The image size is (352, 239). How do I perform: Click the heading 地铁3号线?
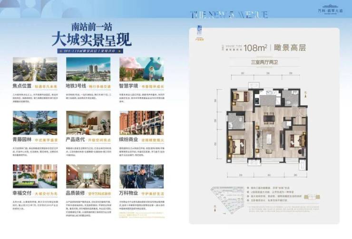[76, 86]
